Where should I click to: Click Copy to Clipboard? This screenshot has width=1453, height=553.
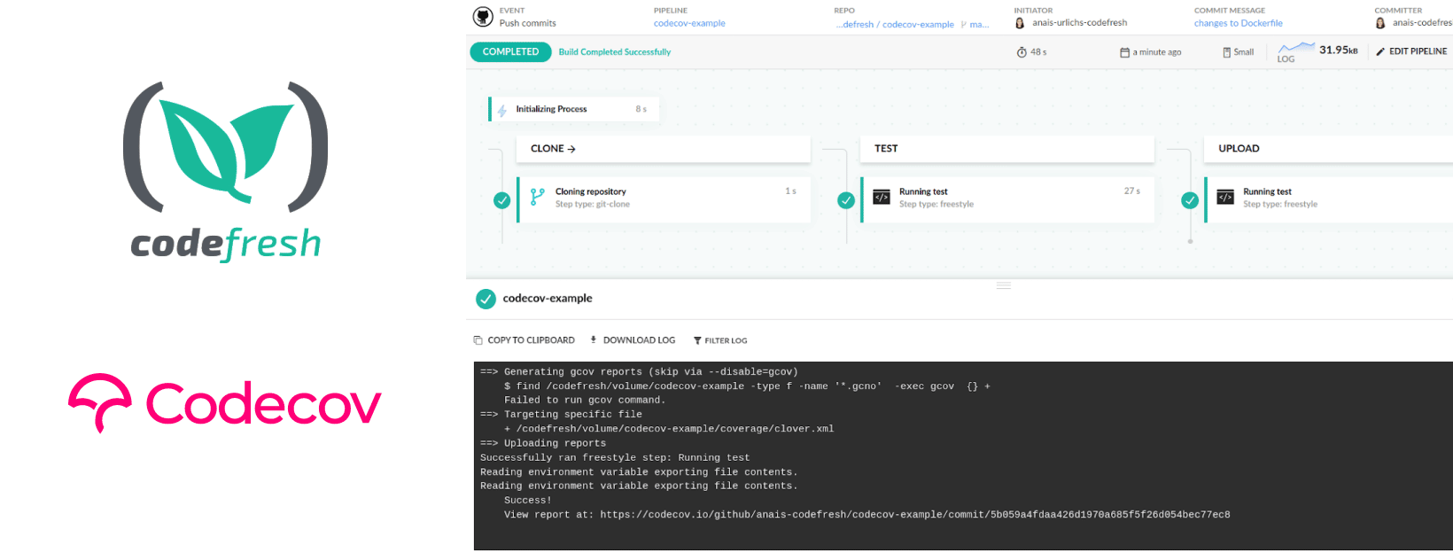click(524, 340)
